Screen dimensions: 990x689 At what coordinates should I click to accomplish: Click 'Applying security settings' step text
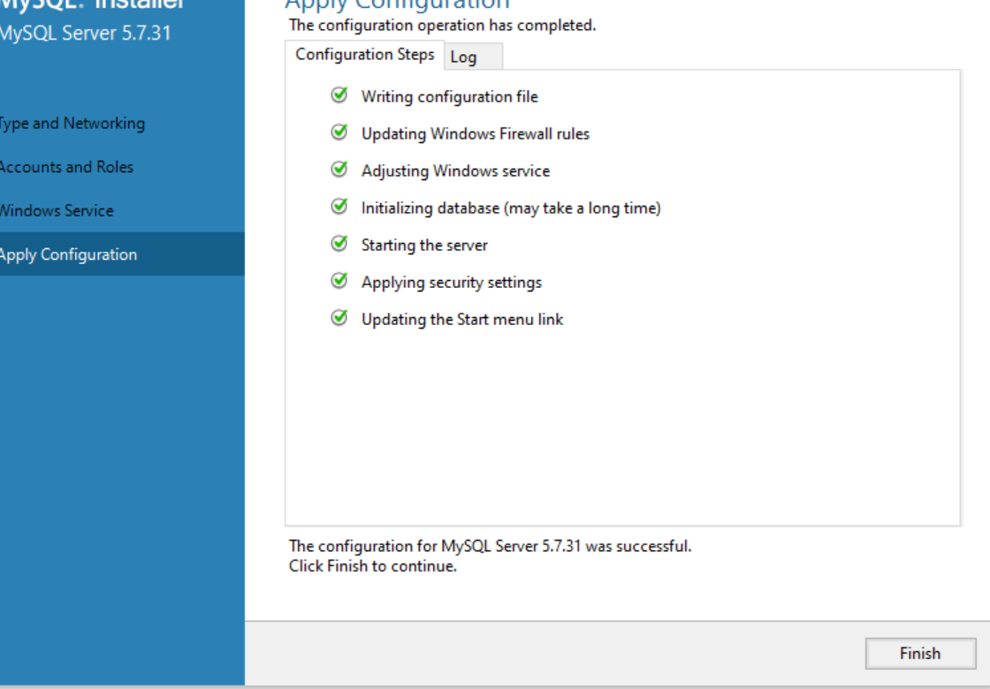click(452, 282)
